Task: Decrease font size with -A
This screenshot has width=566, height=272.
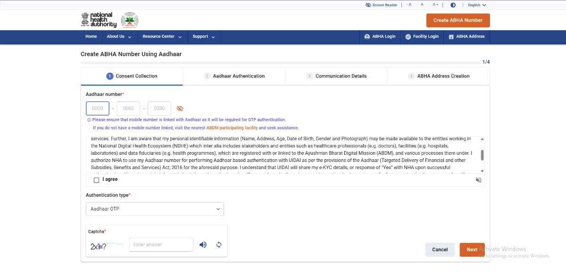Action: (409, 5)
